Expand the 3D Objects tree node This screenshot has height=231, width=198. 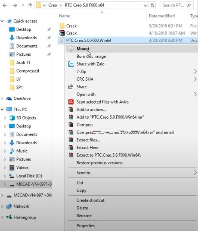pos(5,118)
